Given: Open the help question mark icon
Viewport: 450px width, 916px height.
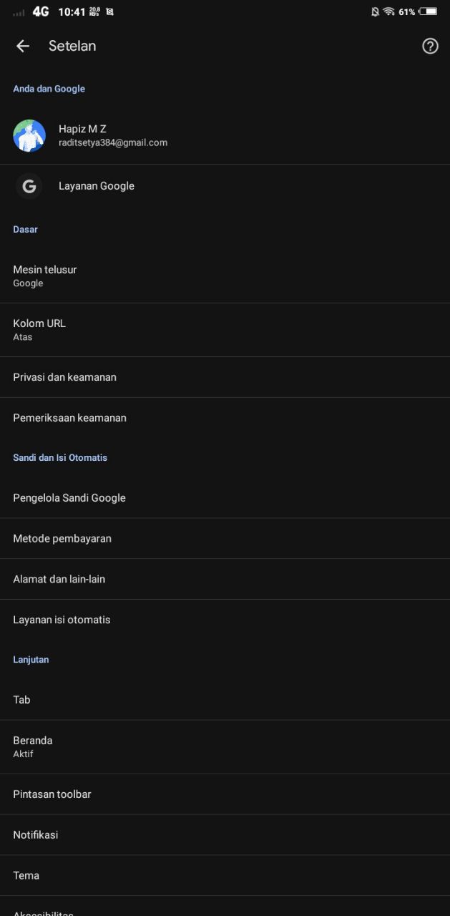Looking at the screenshot, I should (x=430, y=47).
